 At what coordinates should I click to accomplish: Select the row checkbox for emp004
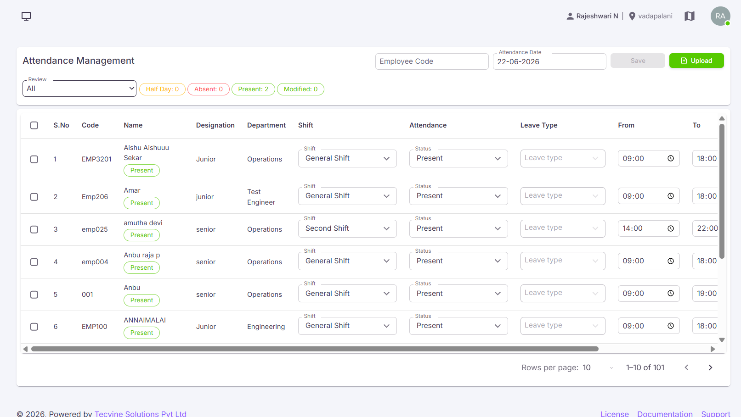click(34, 262)
